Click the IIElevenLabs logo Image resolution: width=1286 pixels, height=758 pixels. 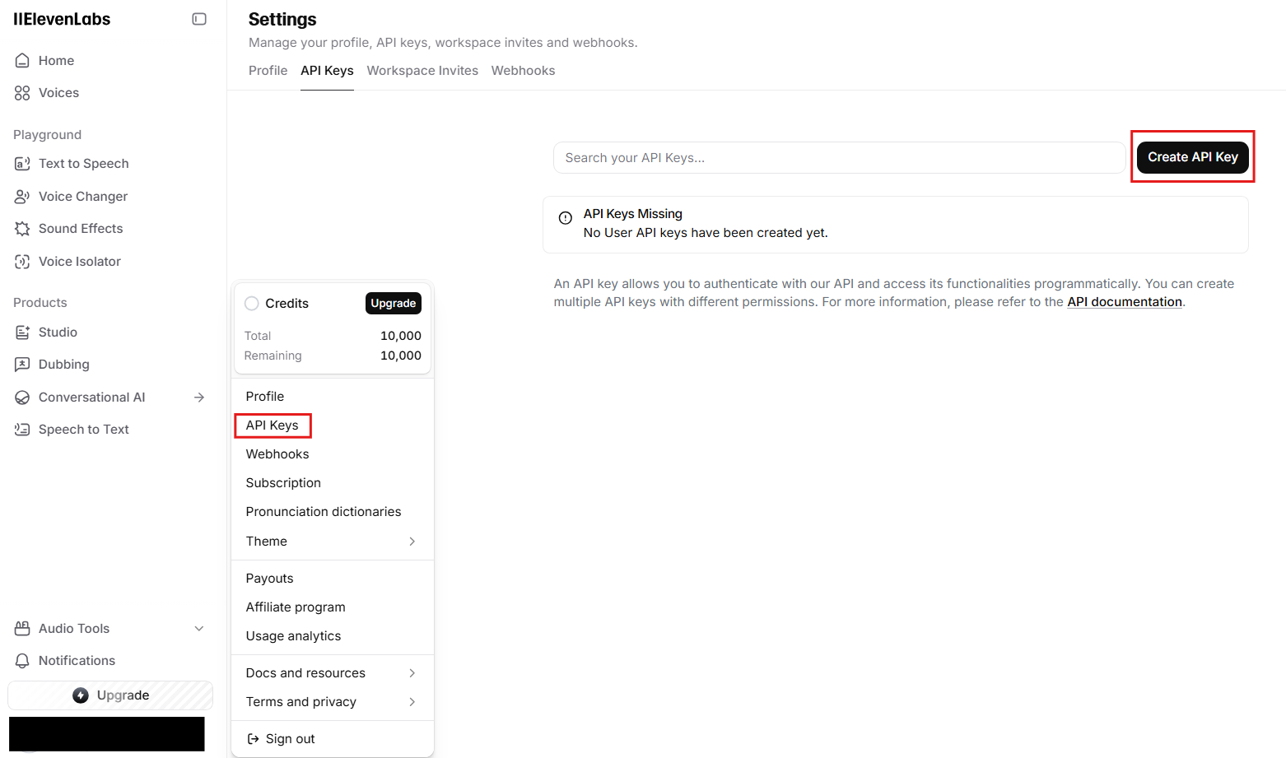click(62, 19)
